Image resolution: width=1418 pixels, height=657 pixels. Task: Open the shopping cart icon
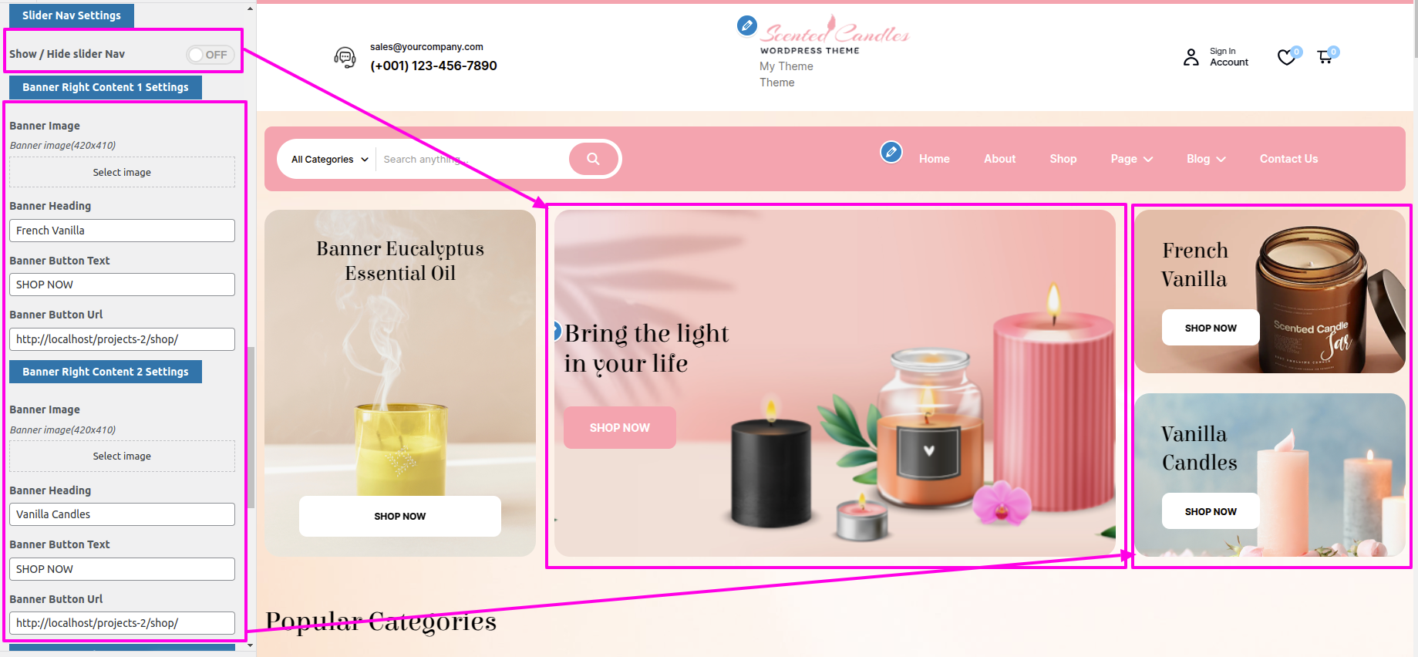click(1325, 57)
